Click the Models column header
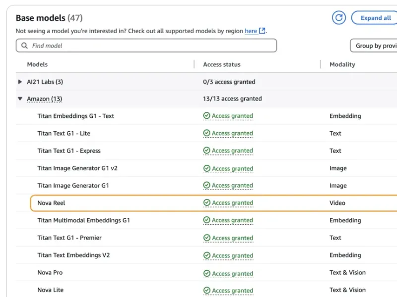Viewport: 397px width, 297px height. click(37, 64)
